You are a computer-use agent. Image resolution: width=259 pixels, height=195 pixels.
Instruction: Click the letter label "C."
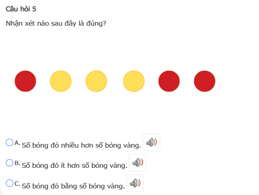[x=17, y=183]
